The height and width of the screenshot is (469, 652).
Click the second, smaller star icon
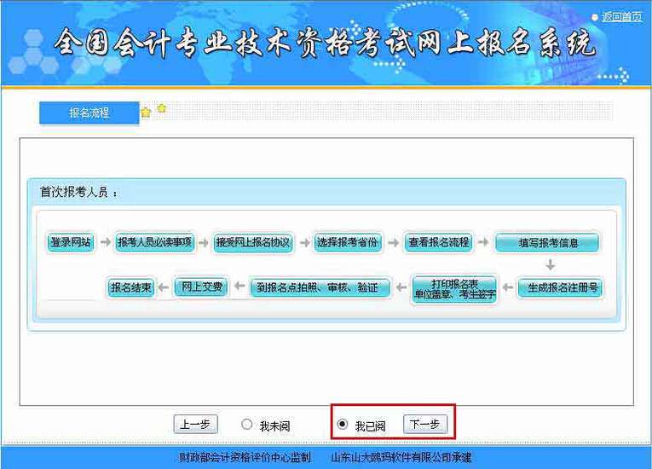162,107
